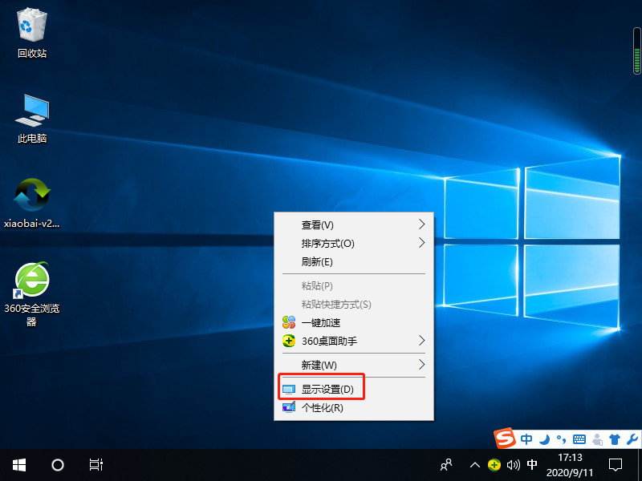Toggle punctuation mode in Sogou toolbar
The height and width of the screenshot is (481, 642).
(x=562, y=439)
